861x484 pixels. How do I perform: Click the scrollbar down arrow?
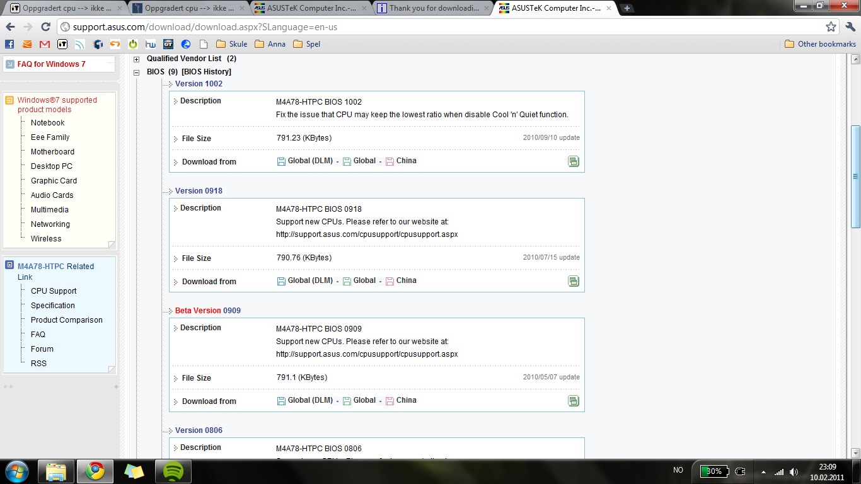point(855,452)
